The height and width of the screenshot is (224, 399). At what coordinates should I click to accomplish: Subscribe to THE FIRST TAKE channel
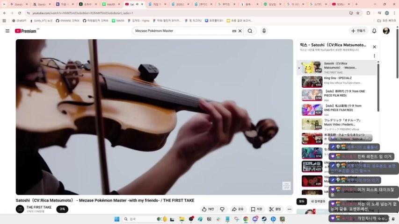[62, 209]
